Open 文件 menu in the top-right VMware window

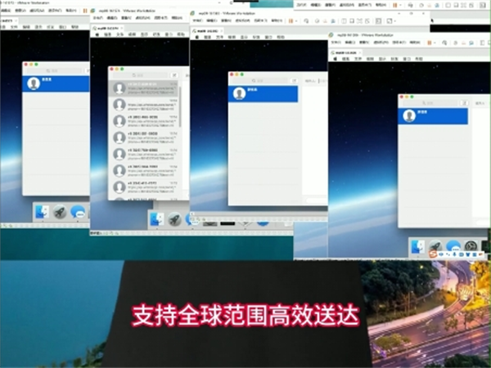click(x=301, y=6)
